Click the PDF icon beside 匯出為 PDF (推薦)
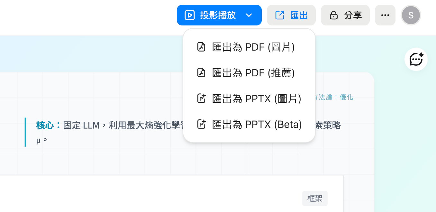Image resolution: width=436 pixels, height=212 pixels. 201,73
